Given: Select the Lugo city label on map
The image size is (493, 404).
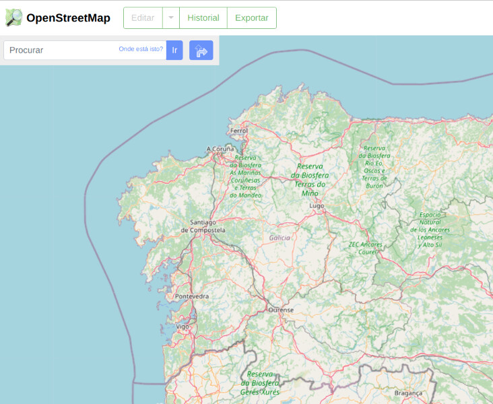Looking at the screenshot, I should pos(317,205).
